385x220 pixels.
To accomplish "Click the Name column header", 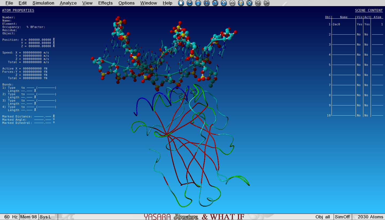I will click(x=344, y=17).
